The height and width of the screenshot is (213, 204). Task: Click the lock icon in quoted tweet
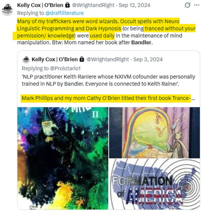click(x=82, y=60)
